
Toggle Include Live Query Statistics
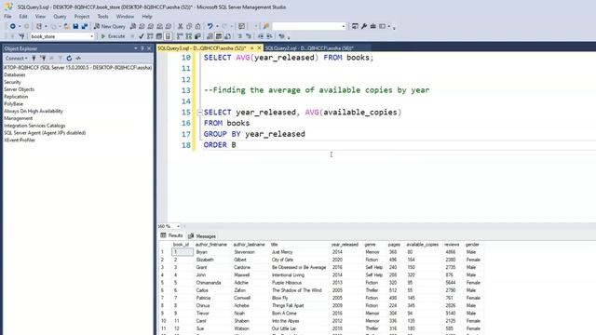tap(188, 36)
